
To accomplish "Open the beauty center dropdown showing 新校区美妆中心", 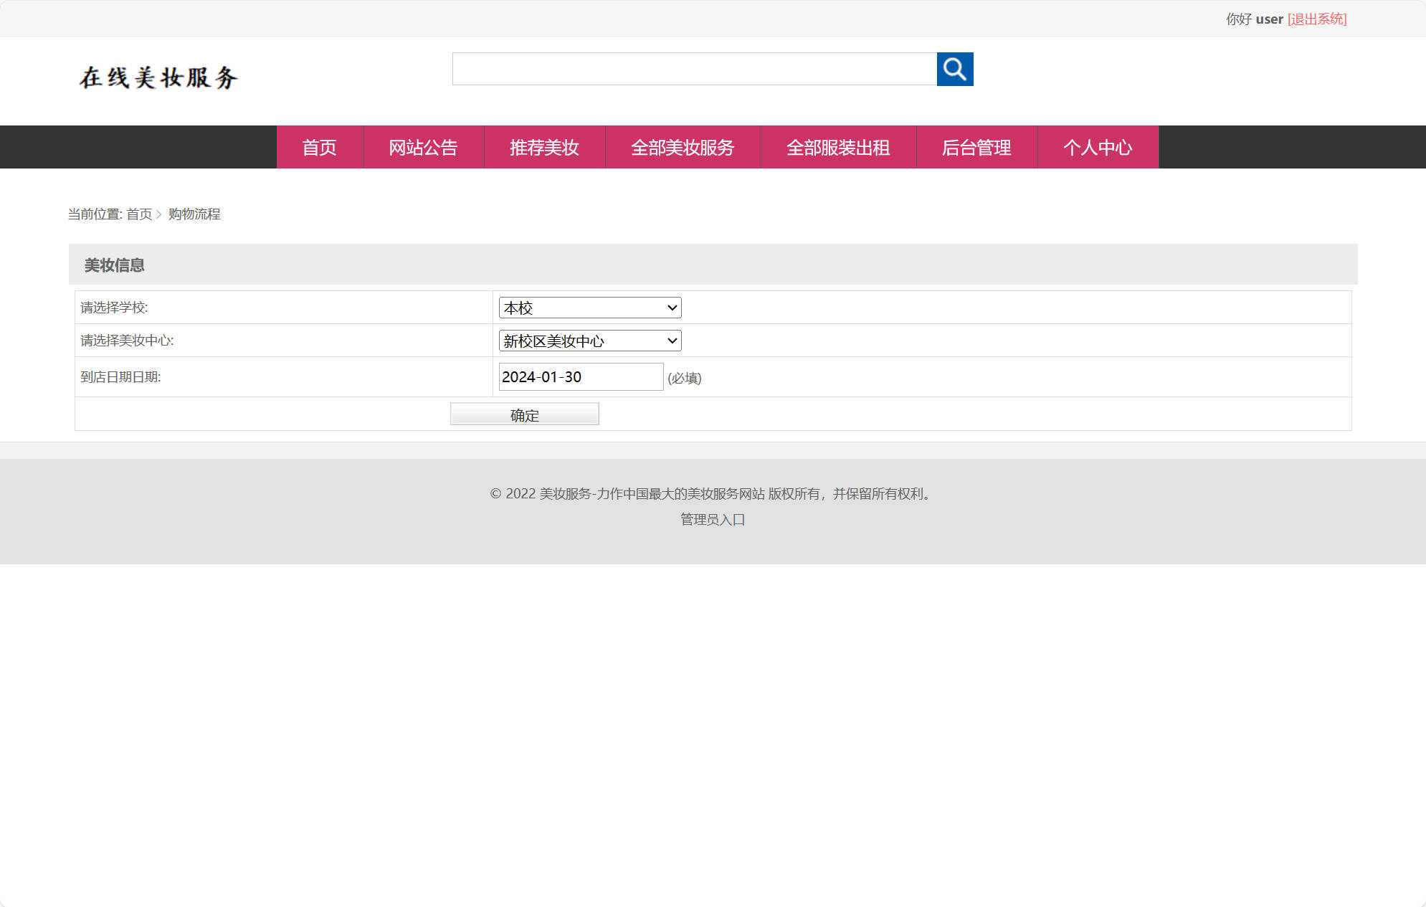I will [x=589, y=341].
